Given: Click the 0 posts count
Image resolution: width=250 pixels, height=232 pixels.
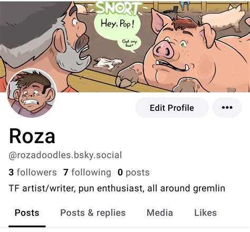Looking at the screenshot, I should 133,172.
